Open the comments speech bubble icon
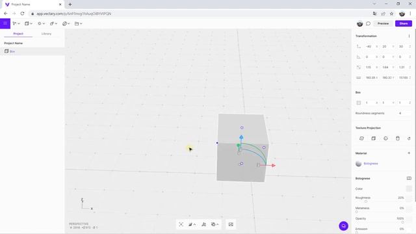Image resolution: width=416 pixels, height=234 pixels. pos(369,23)
